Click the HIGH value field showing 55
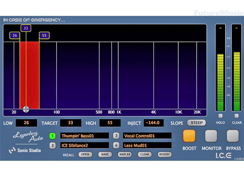244x177 pixels. tap(110, 123)
